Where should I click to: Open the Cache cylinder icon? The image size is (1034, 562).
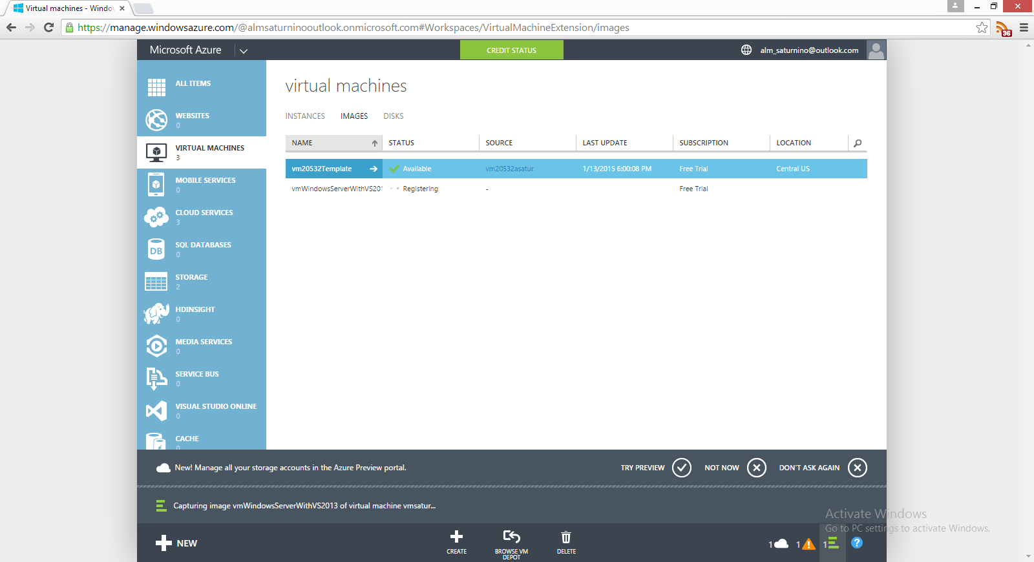pyautogui.click(x=156, y=441)
